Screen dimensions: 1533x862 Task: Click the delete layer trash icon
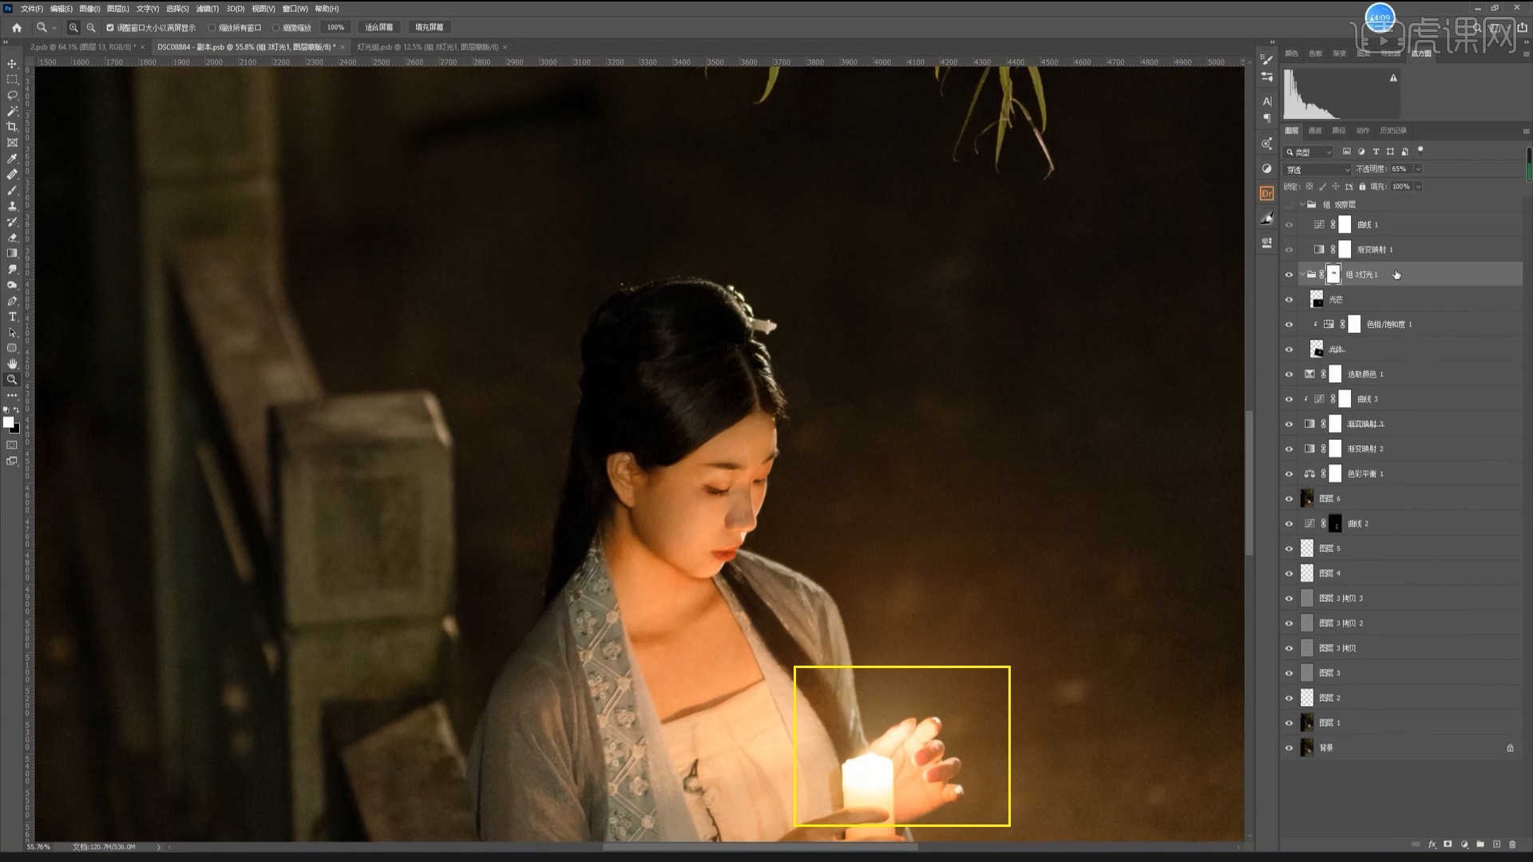(x=1512, y=844)
